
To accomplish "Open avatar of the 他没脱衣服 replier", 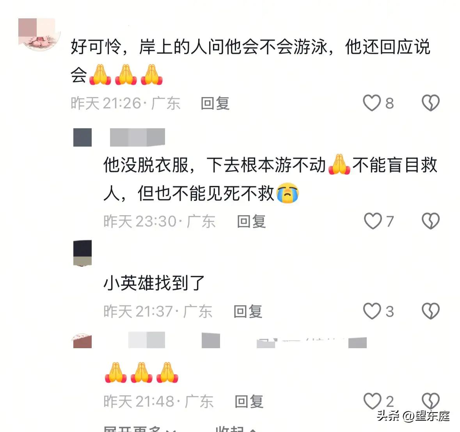I will point(82,137).
